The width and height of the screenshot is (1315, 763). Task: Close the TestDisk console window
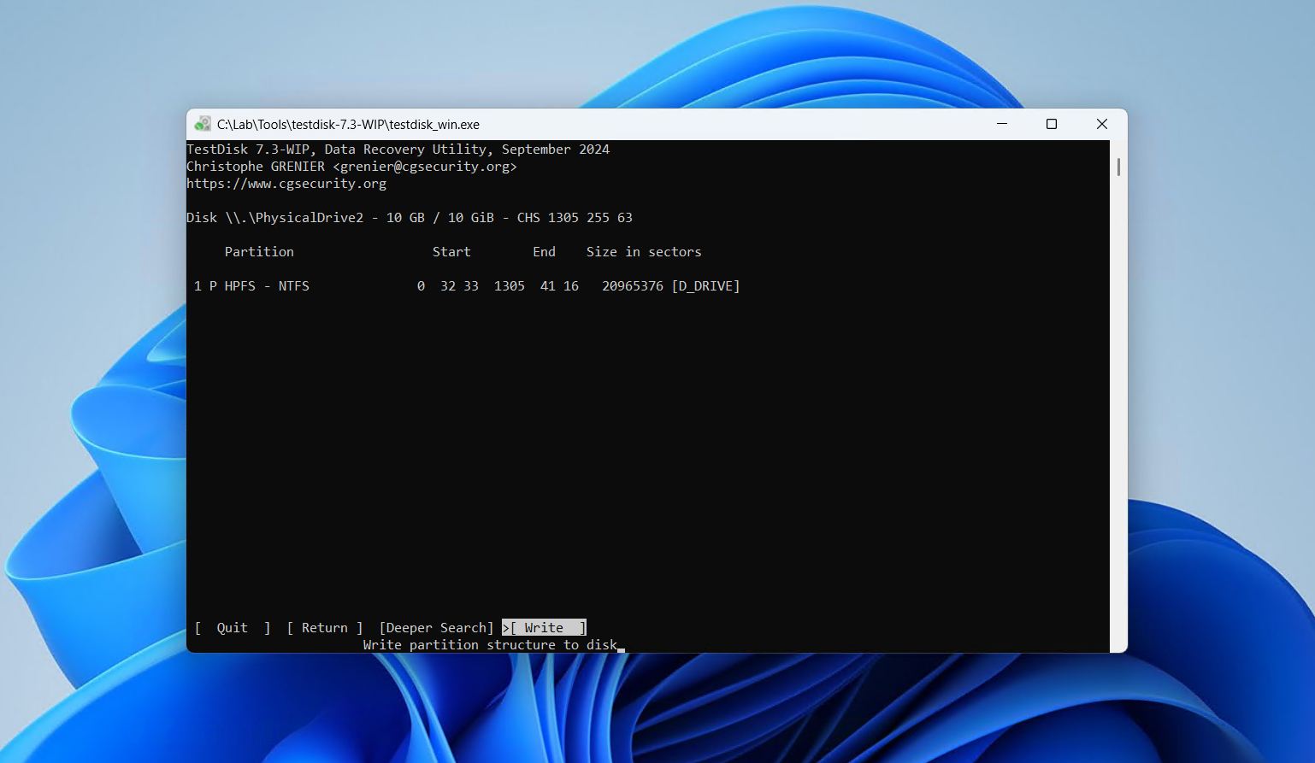tap(1102, 124)
